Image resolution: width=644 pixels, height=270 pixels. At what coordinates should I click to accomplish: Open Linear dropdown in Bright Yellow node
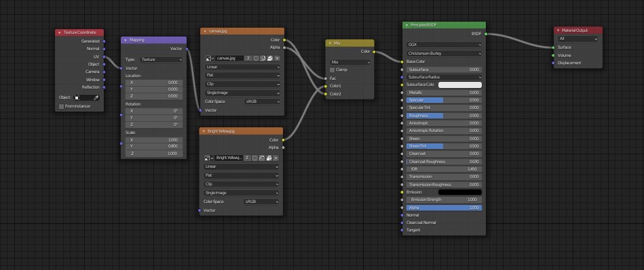pyautogui.click(x=242, y=166)
